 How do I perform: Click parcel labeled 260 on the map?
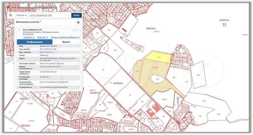click(137, 71)
